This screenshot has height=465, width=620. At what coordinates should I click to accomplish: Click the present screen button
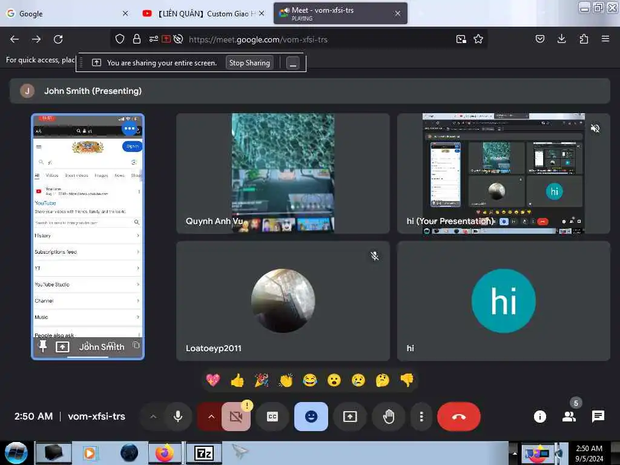click(350, 417)
